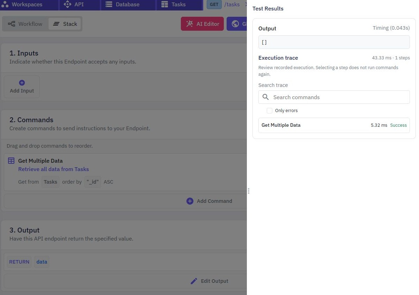Click the Search commands field

334,97
